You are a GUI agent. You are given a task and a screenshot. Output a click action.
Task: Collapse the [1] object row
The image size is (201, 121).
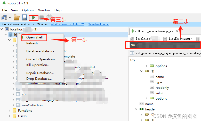[141, 71]
